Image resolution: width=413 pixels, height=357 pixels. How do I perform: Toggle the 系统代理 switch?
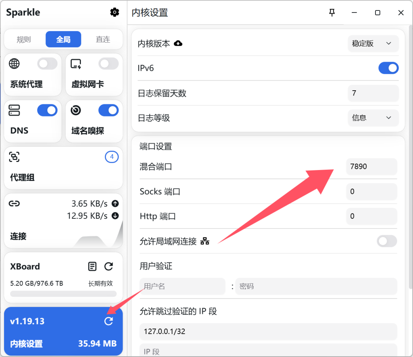(x=48, y=64)
